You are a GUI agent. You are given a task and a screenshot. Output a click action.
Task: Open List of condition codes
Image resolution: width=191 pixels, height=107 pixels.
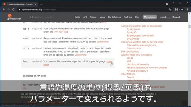138,64
